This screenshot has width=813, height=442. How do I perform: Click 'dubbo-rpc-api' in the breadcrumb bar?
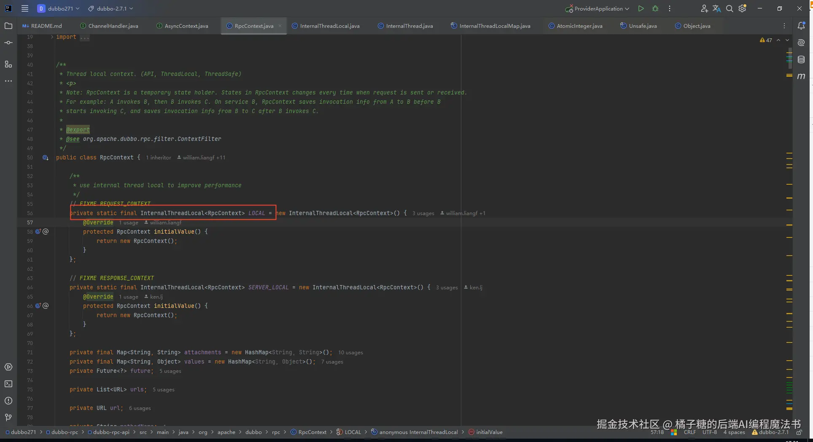108,432
